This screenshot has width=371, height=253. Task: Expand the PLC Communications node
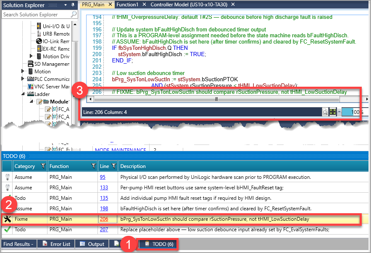[23, 79]
